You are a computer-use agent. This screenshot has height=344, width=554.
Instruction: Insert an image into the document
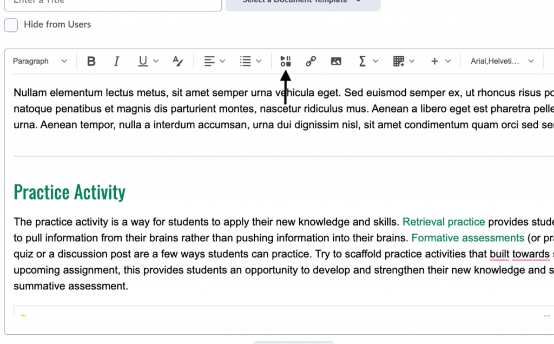(336, 61)
